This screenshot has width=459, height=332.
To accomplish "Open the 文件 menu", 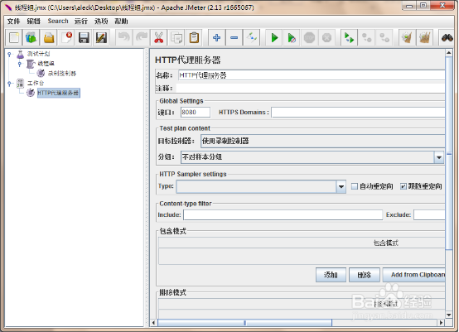I will [13, 21].
